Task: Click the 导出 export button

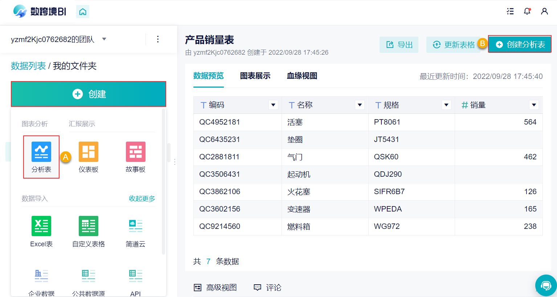Action: pyautogui.click(x=399, y=45)
